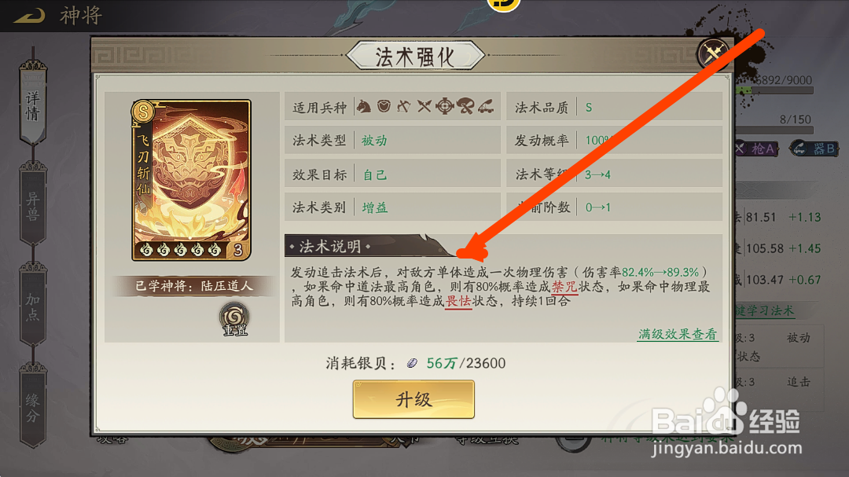The height and width of the screenshot is (477, 849).
Task: Click the 枪A troop badge
Action: [x=756, y=149]
